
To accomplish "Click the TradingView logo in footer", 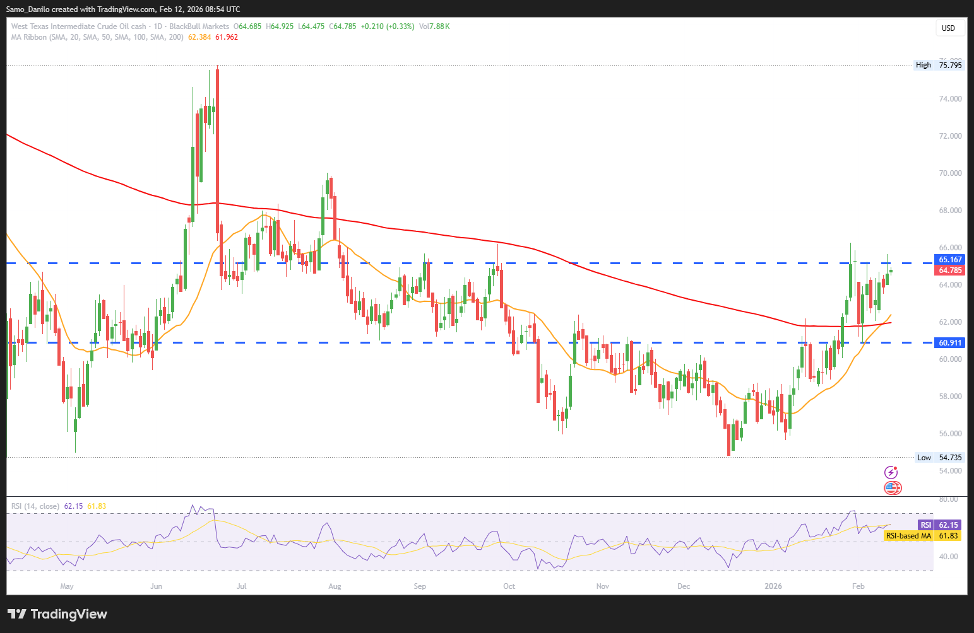I will click(57, 614).
